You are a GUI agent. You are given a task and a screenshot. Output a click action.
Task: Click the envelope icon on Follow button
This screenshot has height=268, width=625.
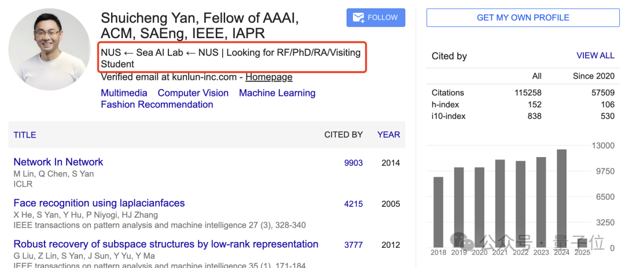pyautogui.click(x=358, y=17)
